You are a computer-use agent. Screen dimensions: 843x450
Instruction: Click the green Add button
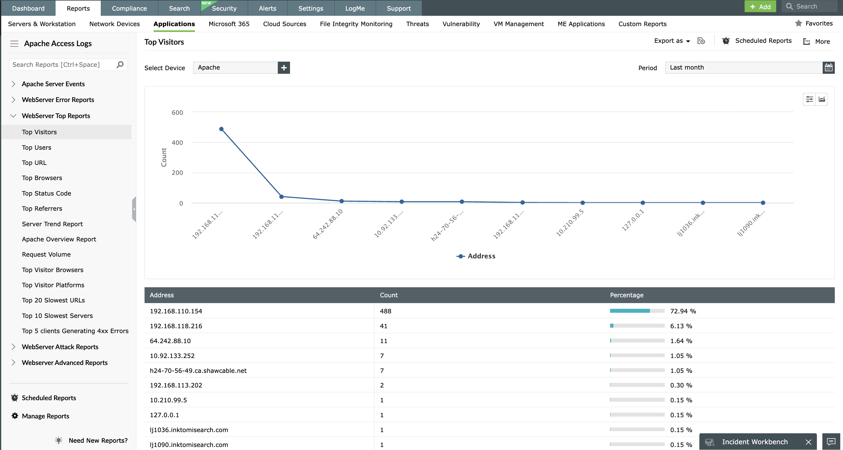click(x=760, y=7)
